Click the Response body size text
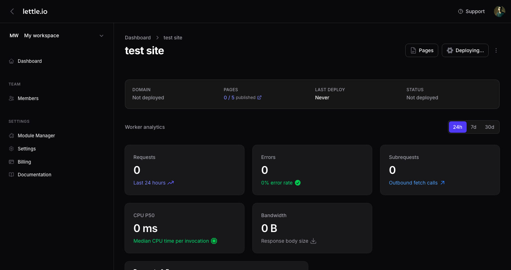The height and width of the screenshot is (270, 511). (285, 241)
